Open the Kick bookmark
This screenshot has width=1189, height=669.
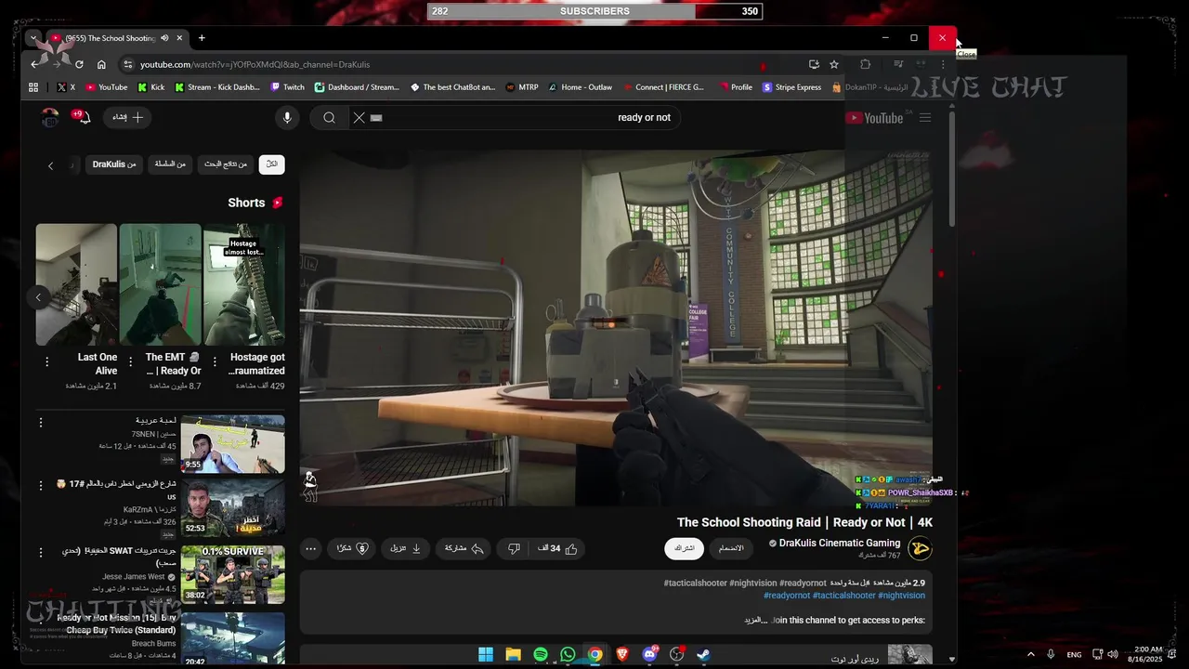point(150,87)
